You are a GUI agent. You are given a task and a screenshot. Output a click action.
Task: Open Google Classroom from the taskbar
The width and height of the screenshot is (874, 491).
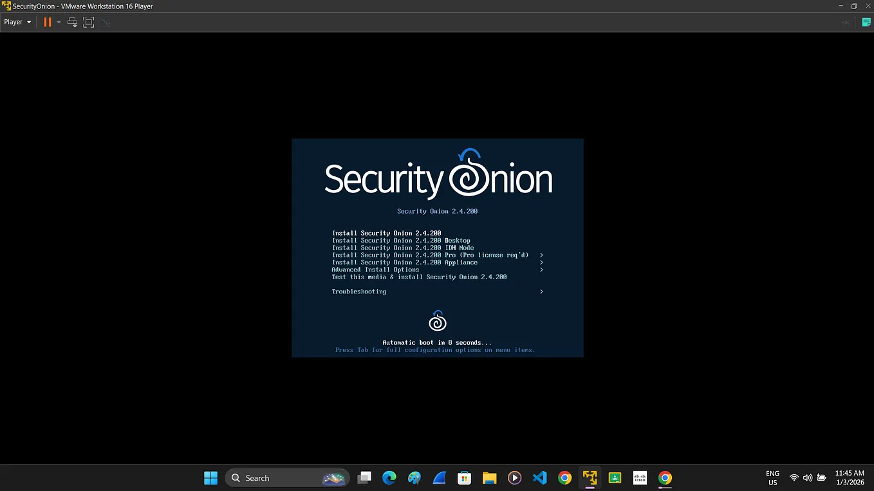[615, 478]
